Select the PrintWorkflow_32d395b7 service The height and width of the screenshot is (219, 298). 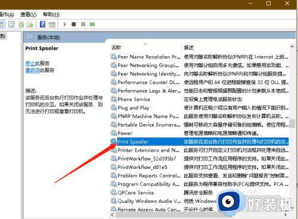coord(200,159)
